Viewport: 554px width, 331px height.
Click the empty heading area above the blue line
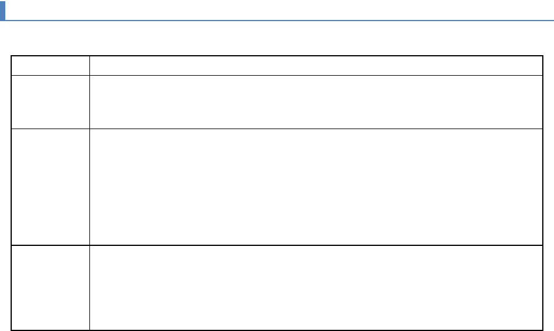276,10
